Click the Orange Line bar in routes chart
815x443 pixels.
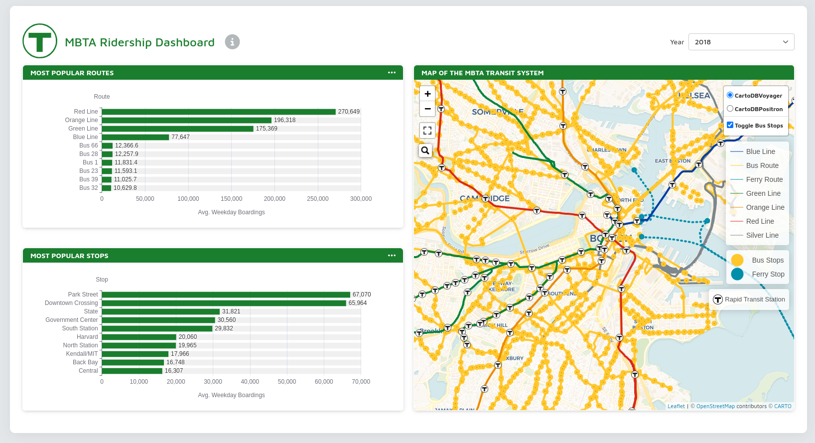(187, 120)
